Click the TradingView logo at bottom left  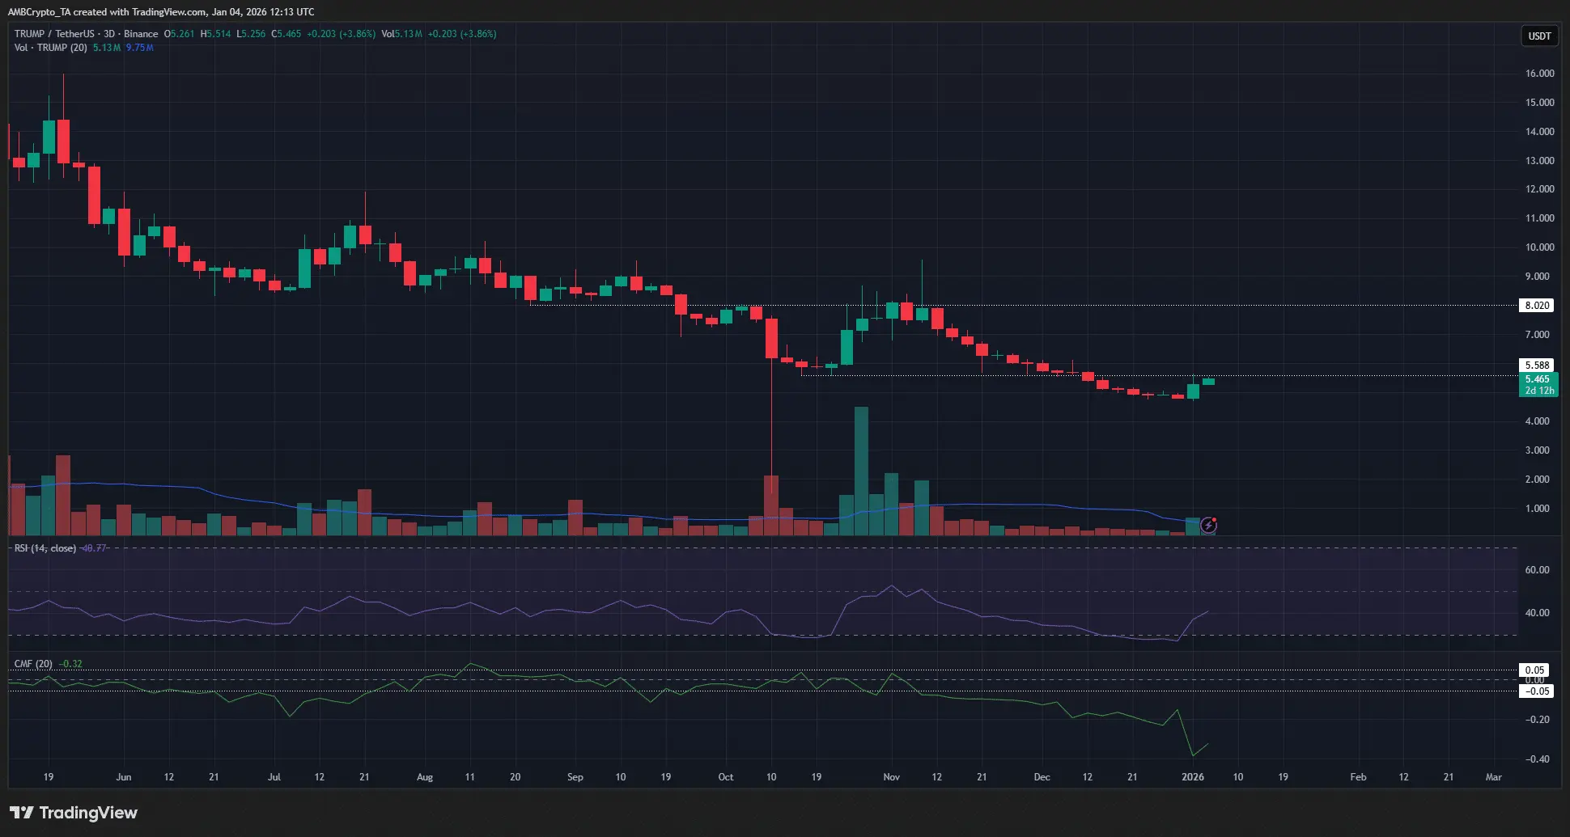pyautogui.click(x=74, y=813)
